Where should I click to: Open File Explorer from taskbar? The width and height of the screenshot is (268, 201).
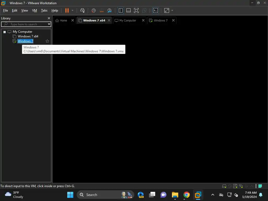tap(175, 195)
